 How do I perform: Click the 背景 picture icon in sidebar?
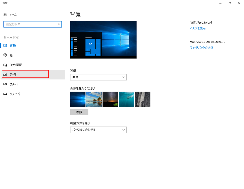(5, 45)
